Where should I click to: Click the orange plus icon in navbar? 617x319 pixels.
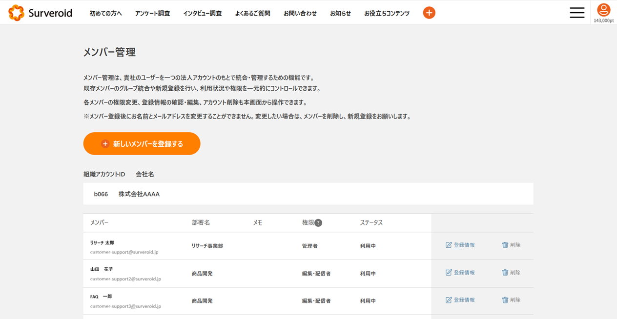pos(429,13)
